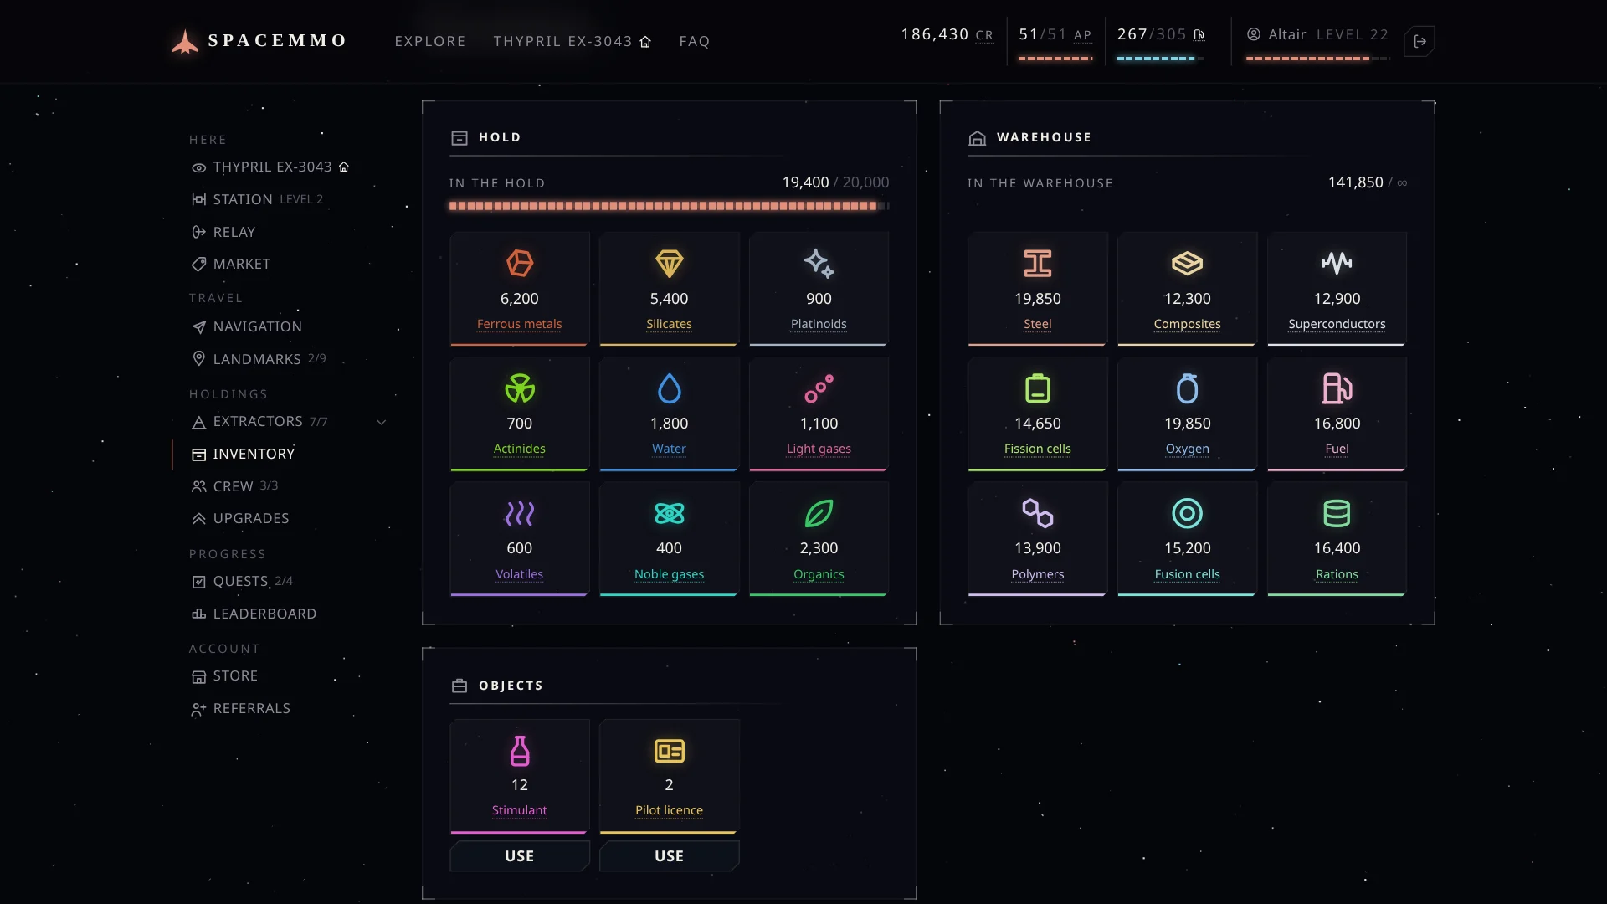
Task: Click the hold capacity progress bar
Action: pos(669,206)
